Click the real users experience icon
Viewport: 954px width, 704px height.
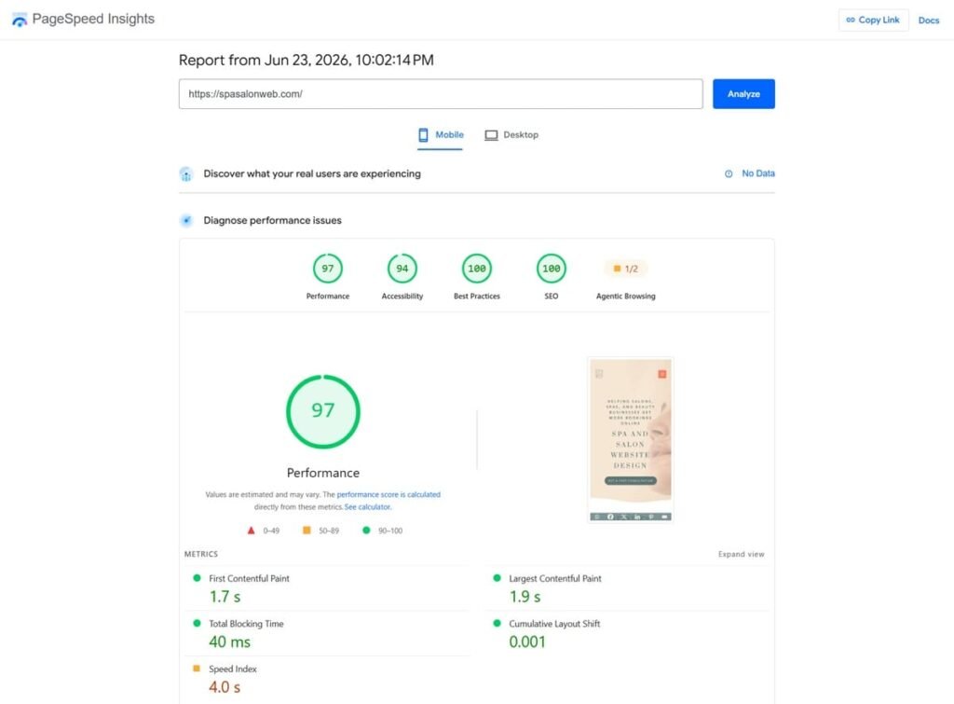tap(186, 174)
